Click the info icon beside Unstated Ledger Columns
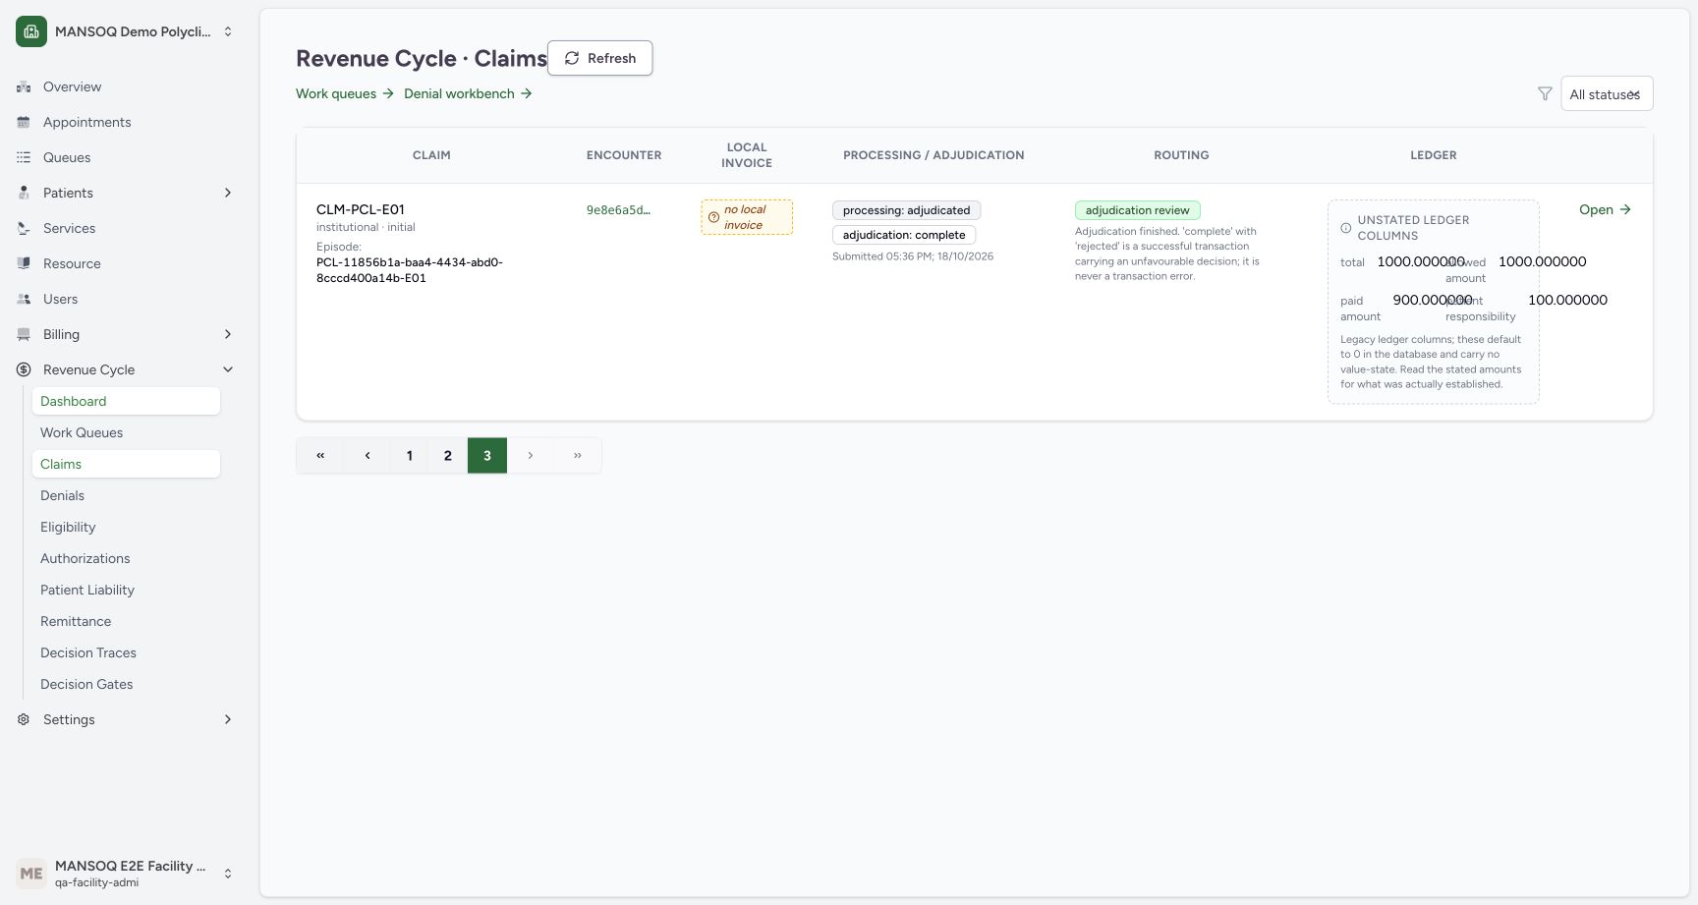 pyautogui.click(x=1346, y=228)
